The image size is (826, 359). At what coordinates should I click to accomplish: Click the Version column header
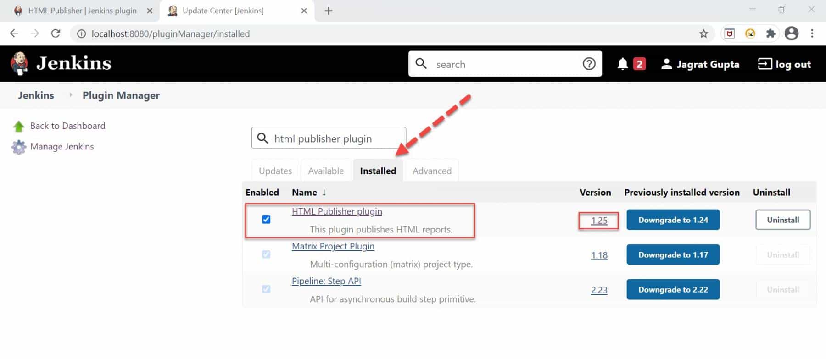pos(595,193)
